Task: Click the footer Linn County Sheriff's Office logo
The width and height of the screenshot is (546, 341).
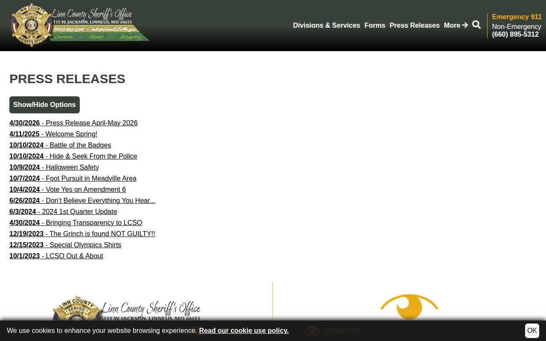Action: click(x=126, y=309)
